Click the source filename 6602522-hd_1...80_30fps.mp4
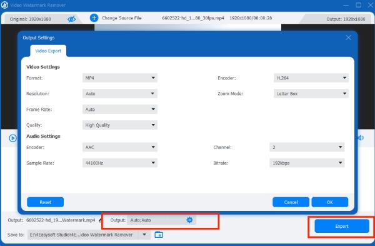This screenshot has width=375, height=246. [x=193, y=18]
